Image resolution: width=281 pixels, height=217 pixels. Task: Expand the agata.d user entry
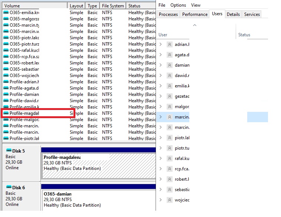click(x=161, y=55)
